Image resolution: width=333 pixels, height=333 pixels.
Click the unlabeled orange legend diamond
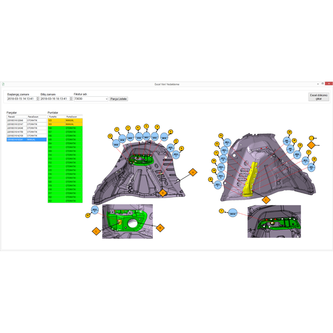coord(311,145)
